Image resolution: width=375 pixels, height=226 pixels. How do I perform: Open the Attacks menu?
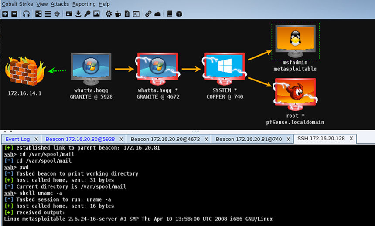(x=59, y=4)
